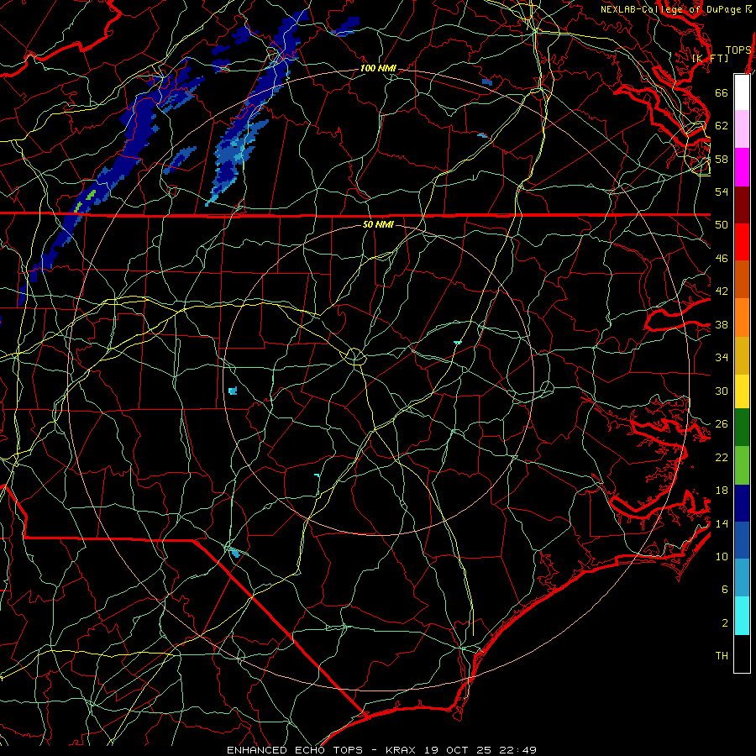The width and height of the screenshot is (756, 756).
Task: Click the legend value "30"
Action: [x=722, y=391]
